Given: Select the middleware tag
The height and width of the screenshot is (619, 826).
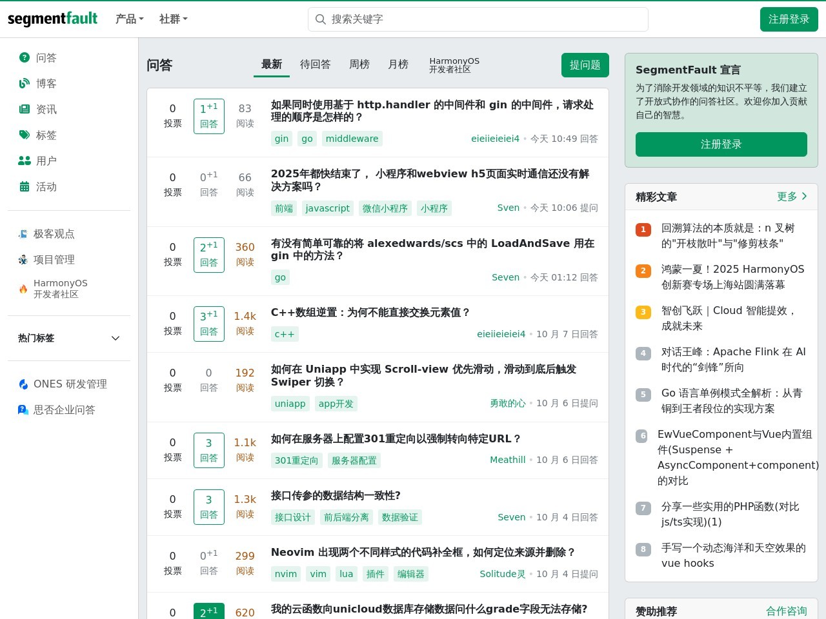Looking at the screenshot, I should click(x=352, y=139).
